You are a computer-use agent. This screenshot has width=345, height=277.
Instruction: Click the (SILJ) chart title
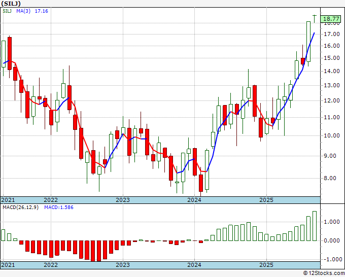[x=11, y=4]
